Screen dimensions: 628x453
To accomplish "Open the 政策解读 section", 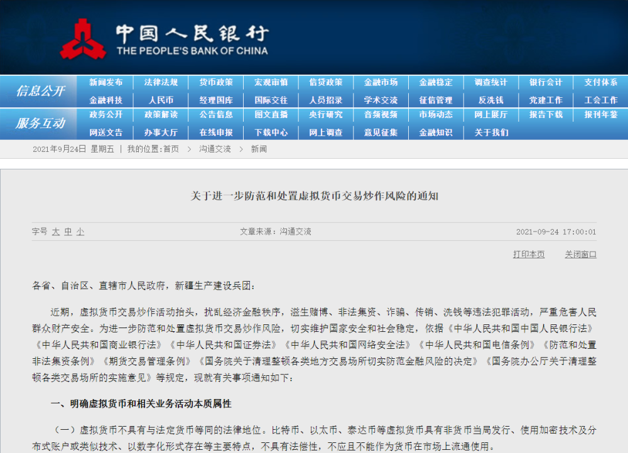I will pos(161,115).
